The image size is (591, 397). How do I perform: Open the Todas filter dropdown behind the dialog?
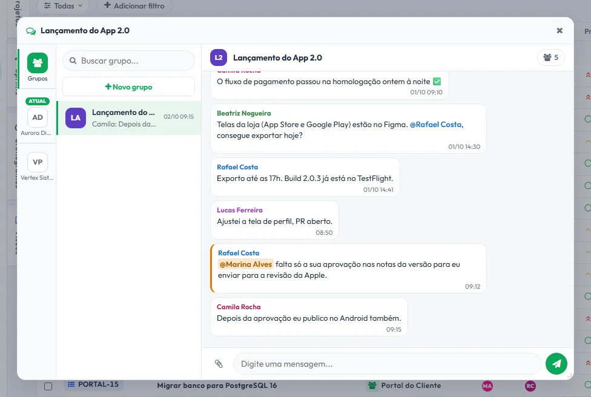coord(63,6)
